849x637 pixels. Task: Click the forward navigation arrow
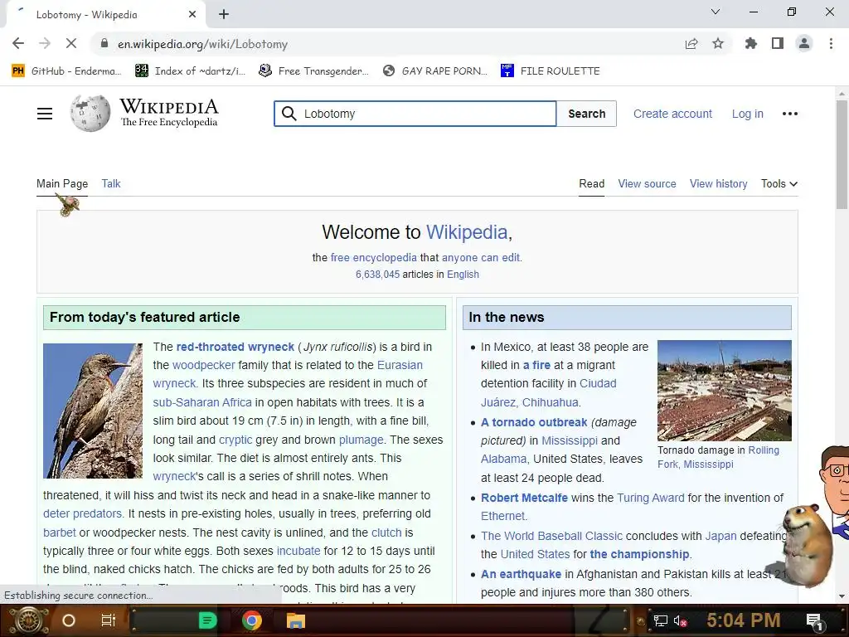coord(45,43)
